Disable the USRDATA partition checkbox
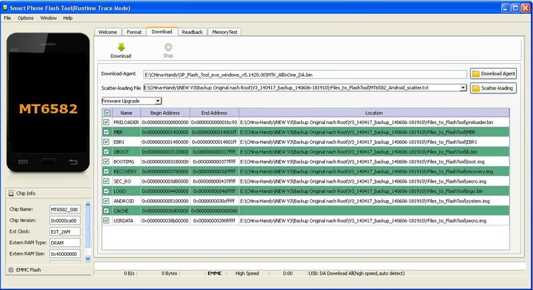This screenshot has width=533, height=290. point(107,220)
